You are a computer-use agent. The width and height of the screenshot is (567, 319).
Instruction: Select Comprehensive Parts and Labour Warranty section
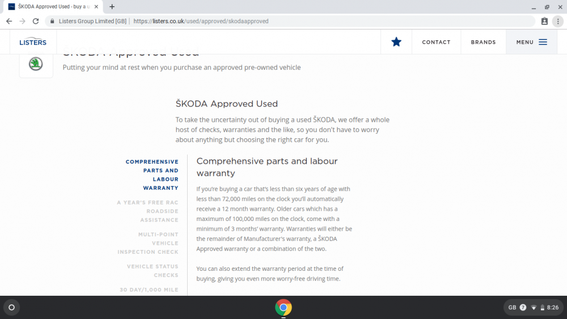[x=152, y=175]
